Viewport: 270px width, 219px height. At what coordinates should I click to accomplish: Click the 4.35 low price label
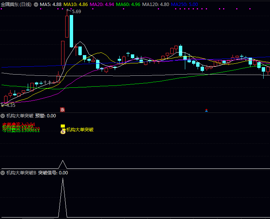coord(10,105)
